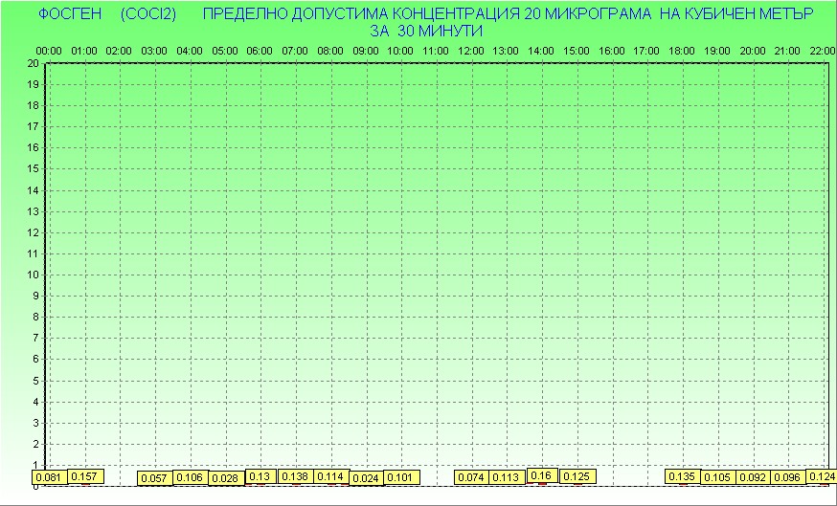
Task: Click the 08:00 time axis label
Action: [x=330, y=52]
